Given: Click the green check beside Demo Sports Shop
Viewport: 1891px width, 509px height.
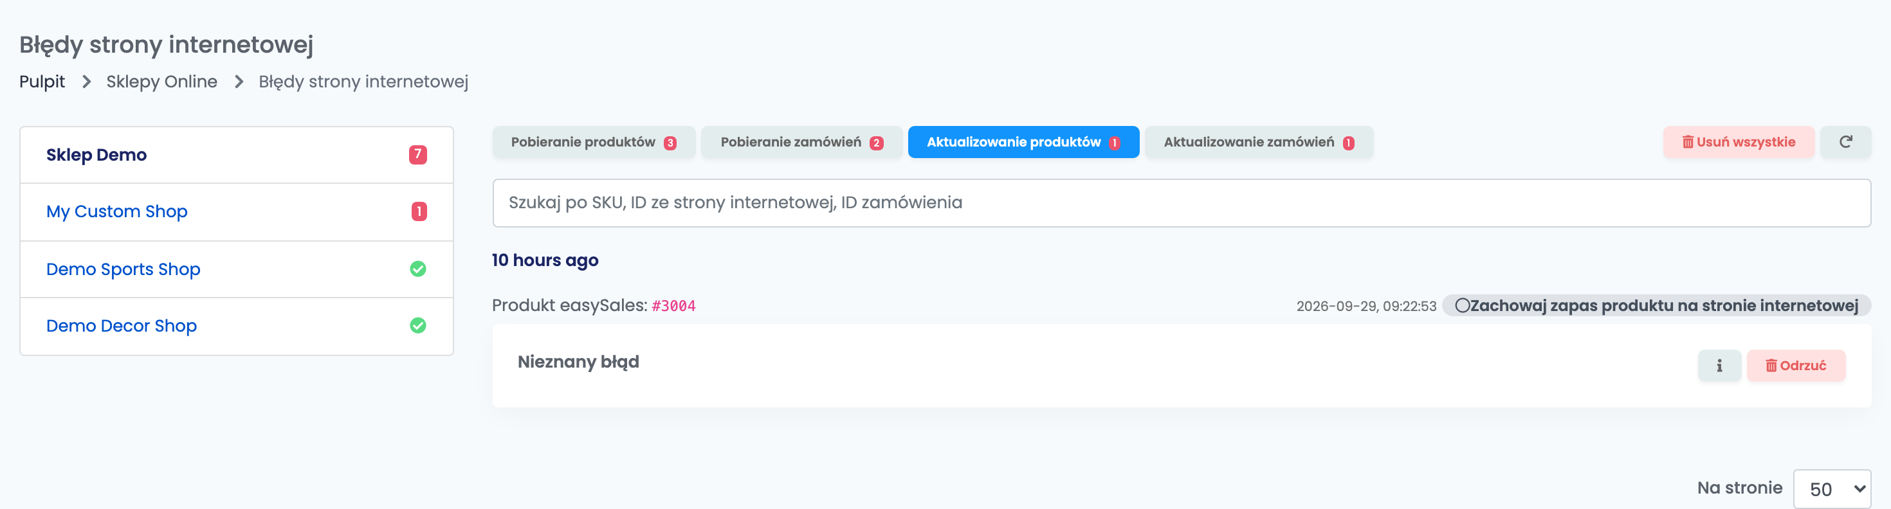Looking at the screenshot, I should (417, 269).
